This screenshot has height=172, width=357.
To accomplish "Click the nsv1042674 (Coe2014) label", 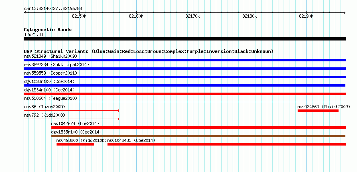I will coord(75,123).
